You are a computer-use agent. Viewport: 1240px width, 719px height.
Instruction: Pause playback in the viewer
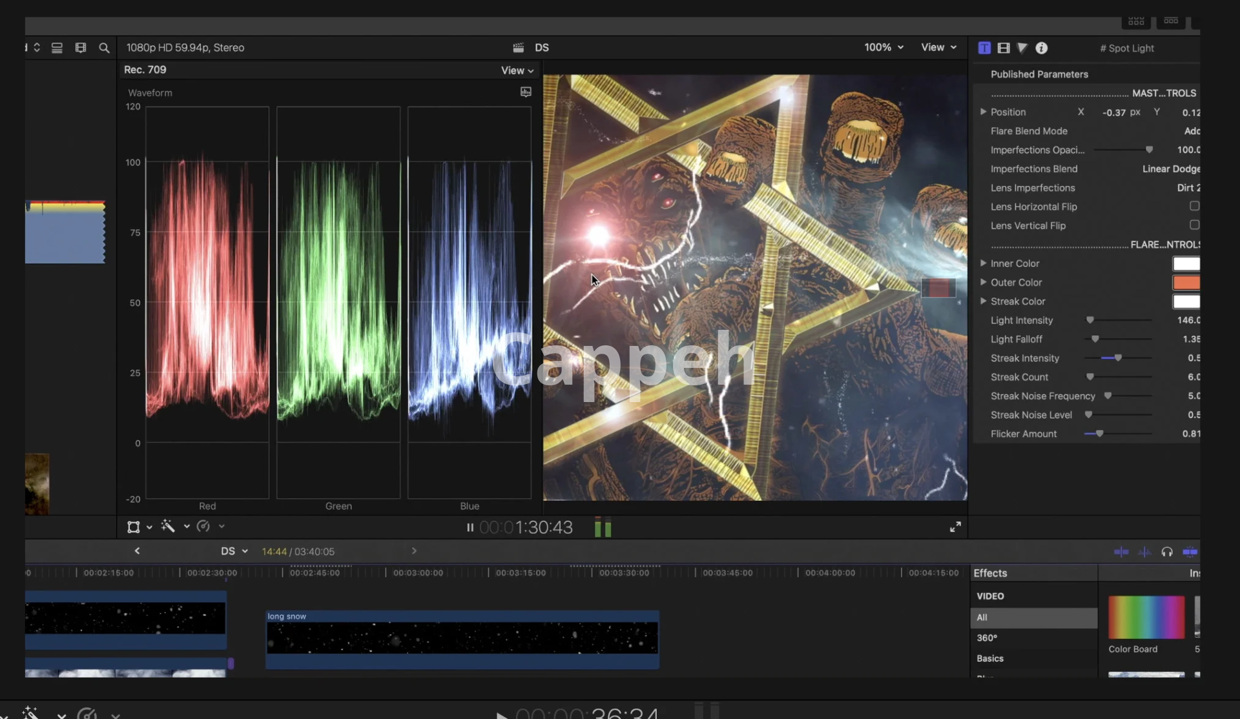pos(470,528)
